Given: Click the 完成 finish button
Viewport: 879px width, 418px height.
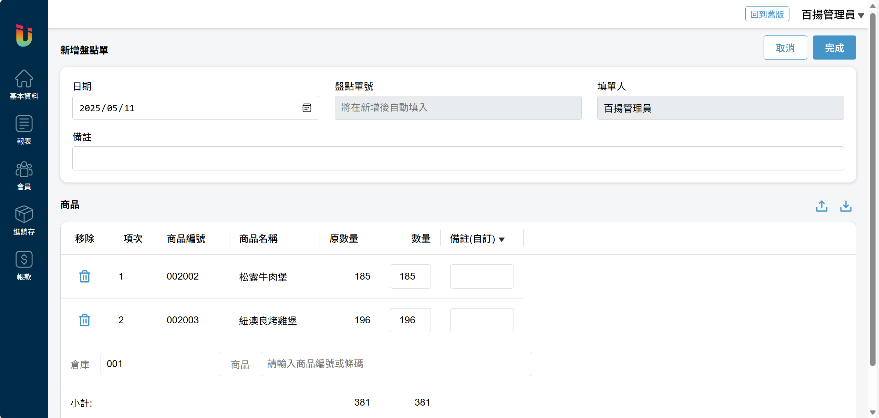Looking at the screenshot, I should (x=834, y=48).
